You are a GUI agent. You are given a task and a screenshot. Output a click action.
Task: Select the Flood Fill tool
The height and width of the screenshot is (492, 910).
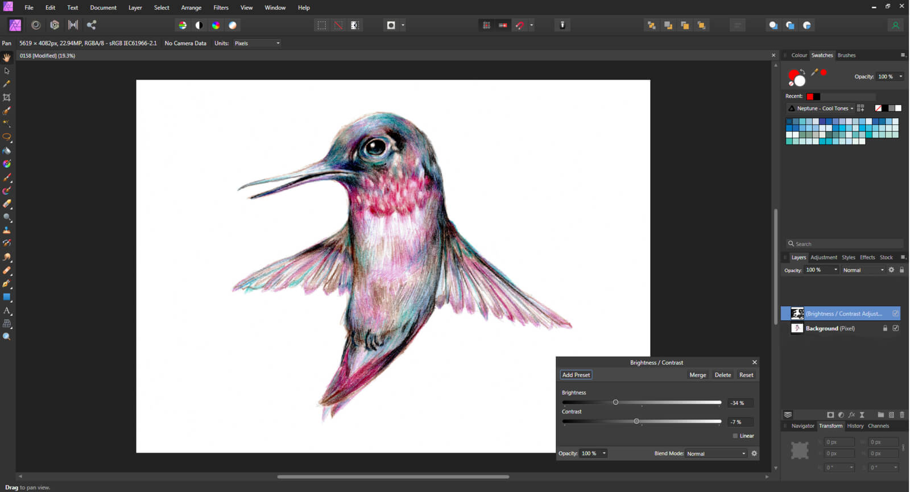pyautogui.click(x=7, y=151)
